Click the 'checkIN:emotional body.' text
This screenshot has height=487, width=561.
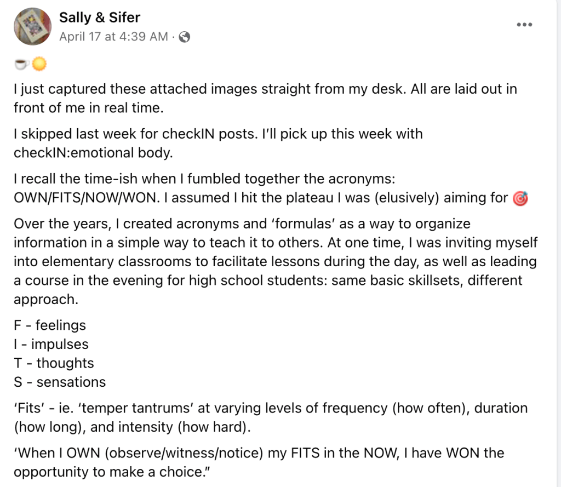93,153
